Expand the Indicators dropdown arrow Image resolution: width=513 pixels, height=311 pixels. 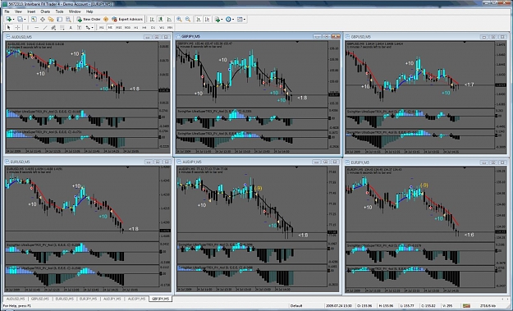pos(222,20)
